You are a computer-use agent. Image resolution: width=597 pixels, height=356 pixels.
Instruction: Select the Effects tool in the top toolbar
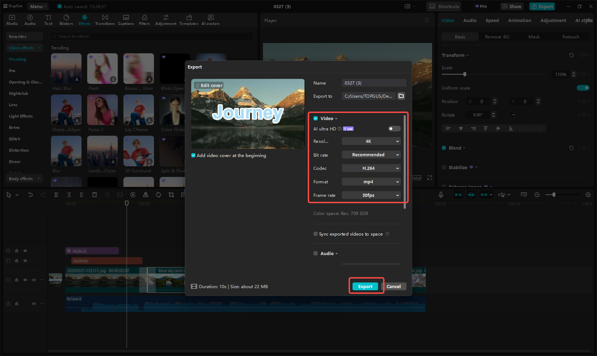click(84, 20)
